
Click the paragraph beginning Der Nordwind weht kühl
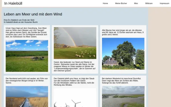click(27, 81)
